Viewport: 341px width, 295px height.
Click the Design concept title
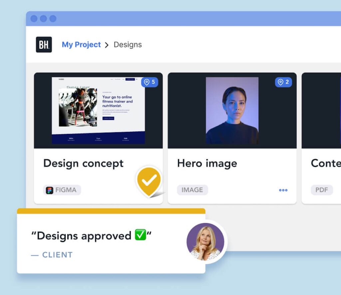(83, 164)
